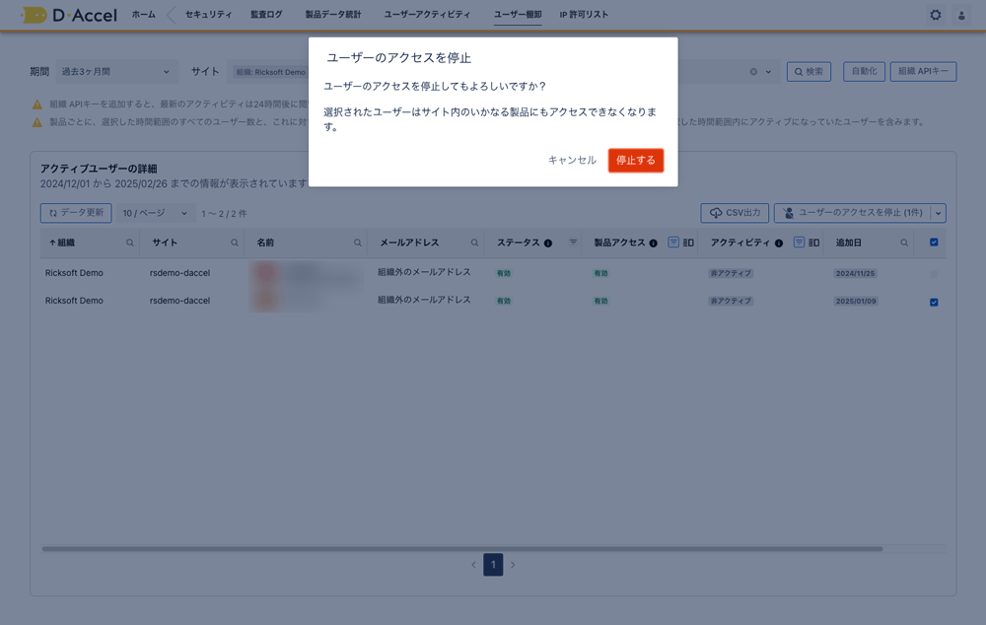
Task: Toggle the select-all header checkbox
Action: 934,243
